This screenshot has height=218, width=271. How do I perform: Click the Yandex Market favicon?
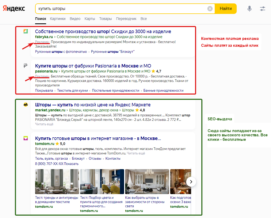point(26,105)
